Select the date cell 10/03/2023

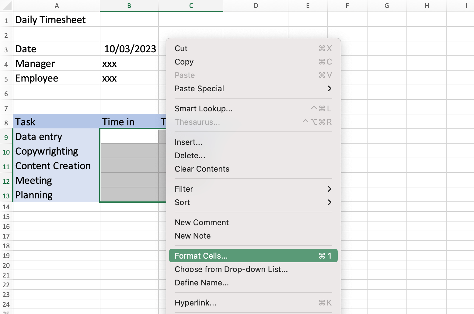point(130,49)
